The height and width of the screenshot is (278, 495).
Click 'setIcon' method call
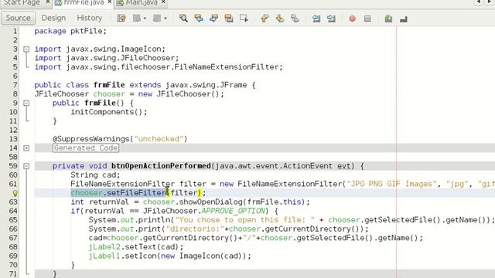click(141, 256)
